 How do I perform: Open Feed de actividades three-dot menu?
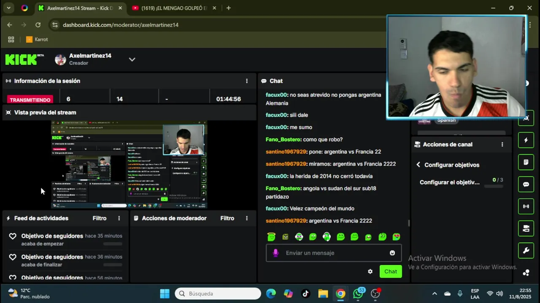tap(119, 218)
